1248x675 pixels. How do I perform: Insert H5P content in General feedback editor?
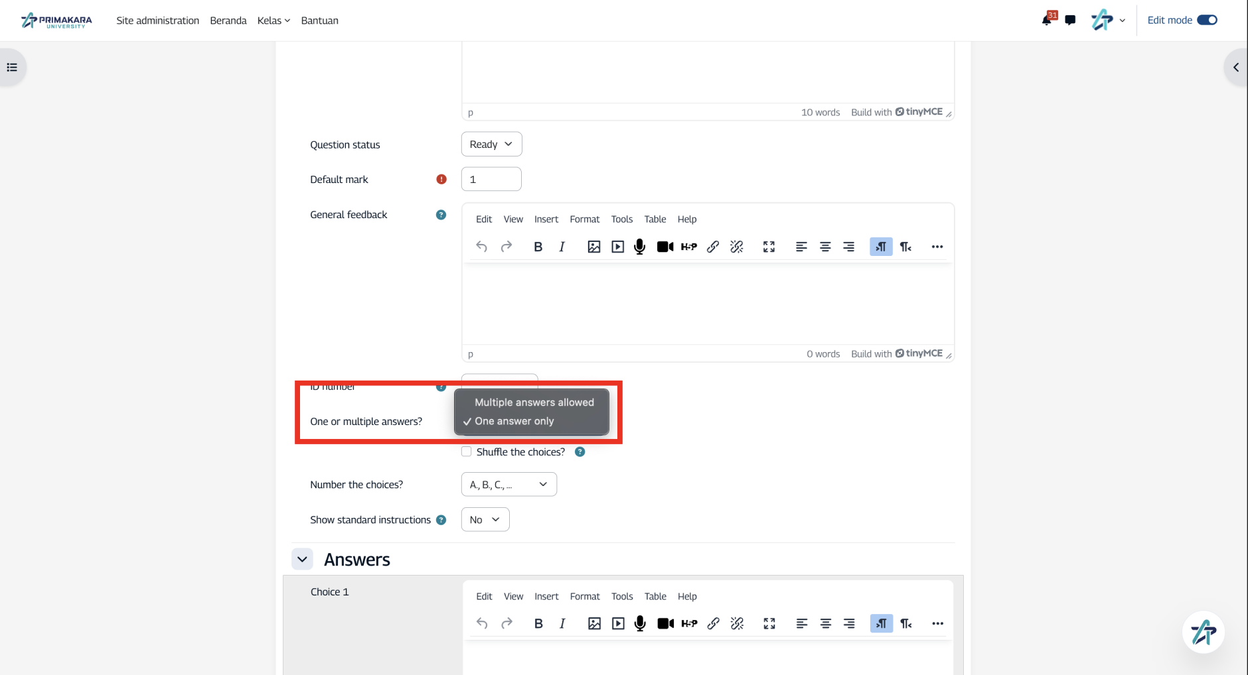coord(689,247)
